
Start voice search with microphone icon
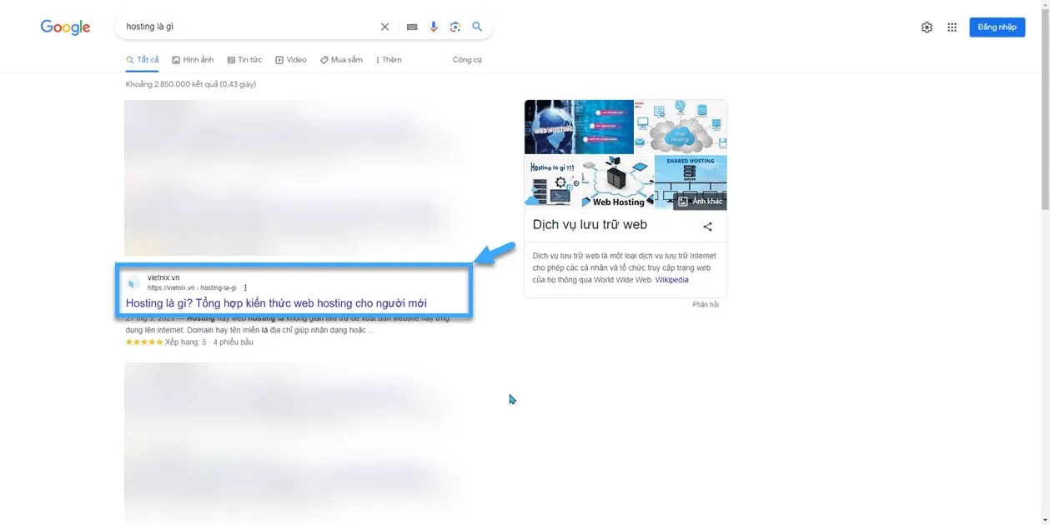click(434, 27)
